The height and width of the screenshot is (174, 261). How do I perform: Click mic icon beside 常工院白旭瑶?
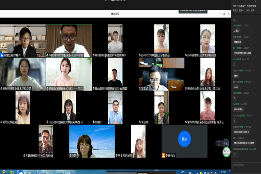pos(117,155)
